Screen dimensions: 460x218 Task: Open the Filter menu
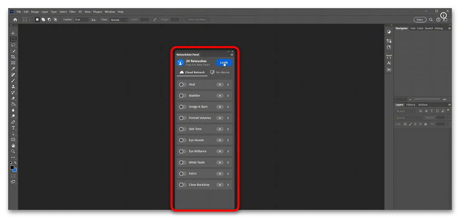(73, 12)
